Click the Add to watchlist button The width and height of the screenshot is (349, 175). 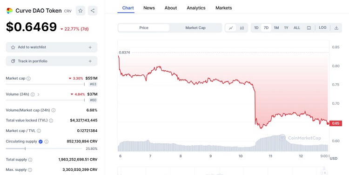(52, 47)
